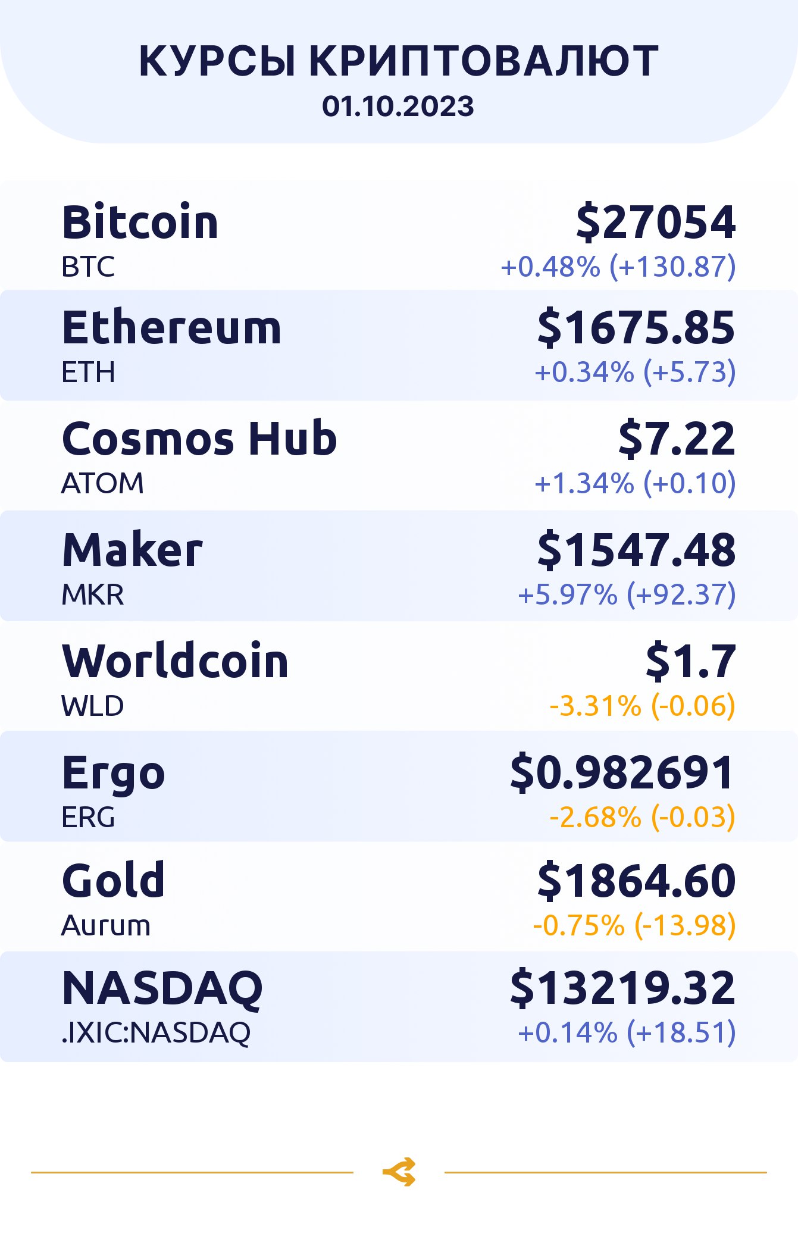The image size is (798, 1252).
Task: Click the Bitcoin name label
Action: click(140, 223)
